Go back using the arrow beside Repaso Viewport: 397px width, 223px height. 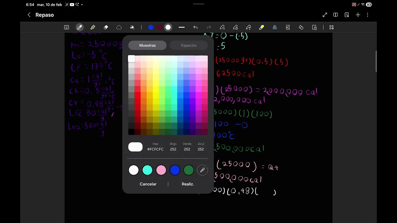pyautogui.click(x=29, y=15)
